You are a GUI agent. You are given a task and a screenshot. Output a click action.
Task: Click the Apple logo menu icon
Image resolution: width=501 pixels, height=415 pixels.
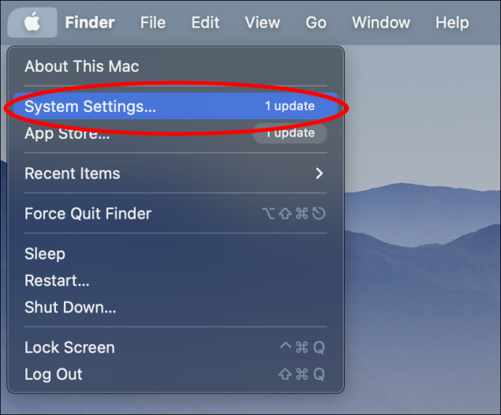tap(32, 23)
